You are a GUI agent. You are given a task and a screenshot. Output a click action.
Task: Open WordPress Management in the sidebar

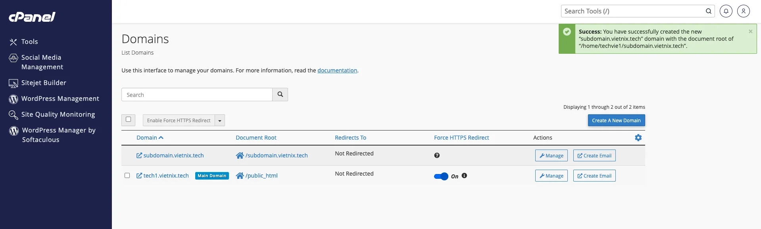[60, 98]
